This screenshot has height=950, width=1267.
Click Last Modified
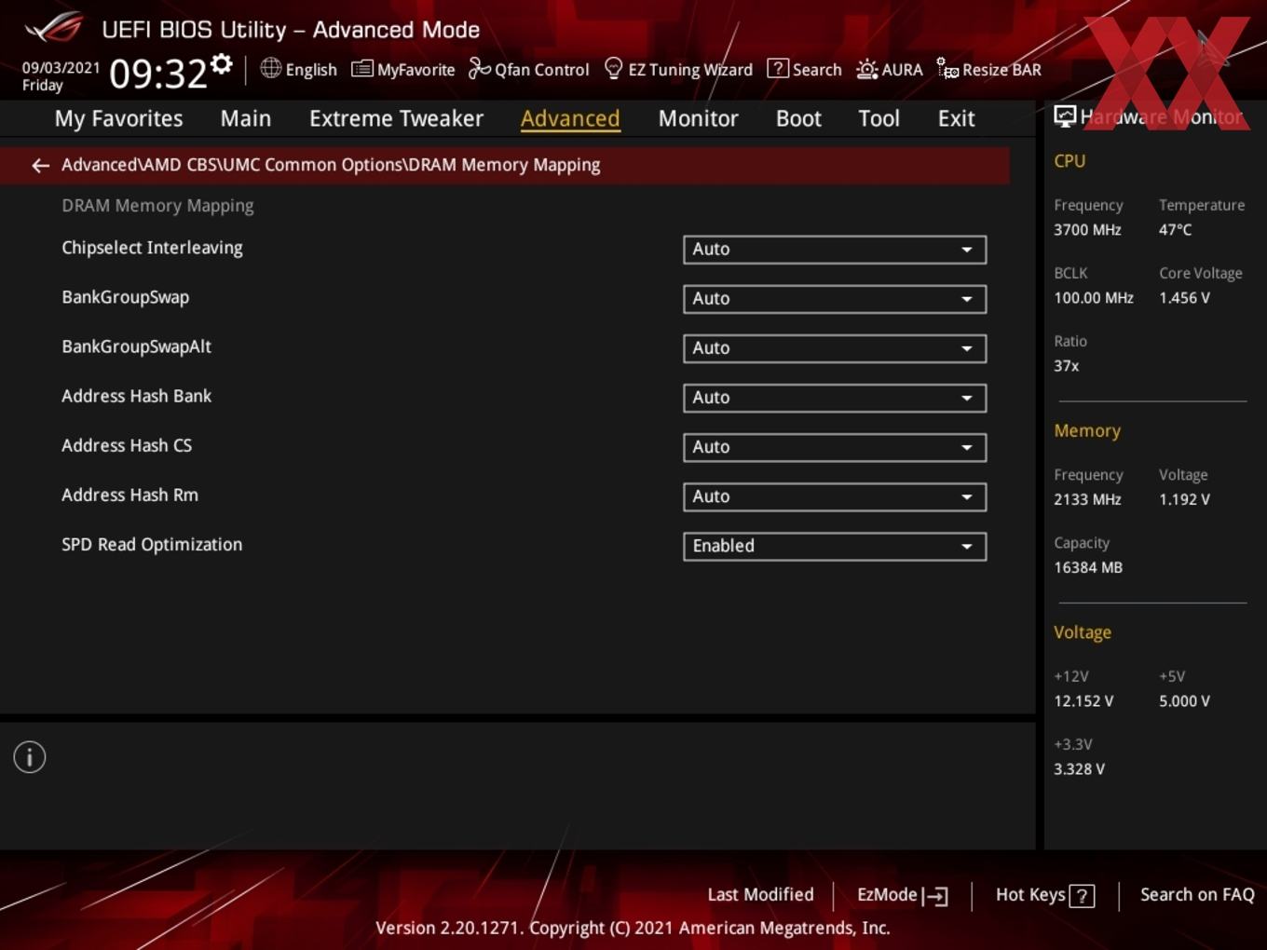[x=760, y=895]
